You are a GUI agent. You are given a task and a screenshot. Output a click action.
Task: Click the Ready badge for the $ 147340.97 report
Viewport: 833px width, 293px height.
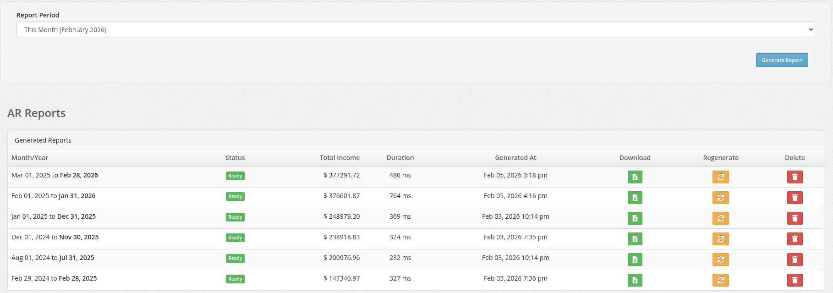(235, 279)
